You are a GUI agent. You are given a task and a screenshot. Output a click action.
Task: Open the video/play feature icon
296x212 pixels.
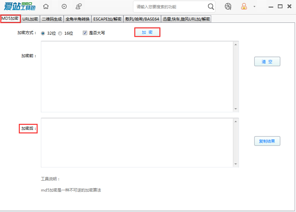point(64,6)
